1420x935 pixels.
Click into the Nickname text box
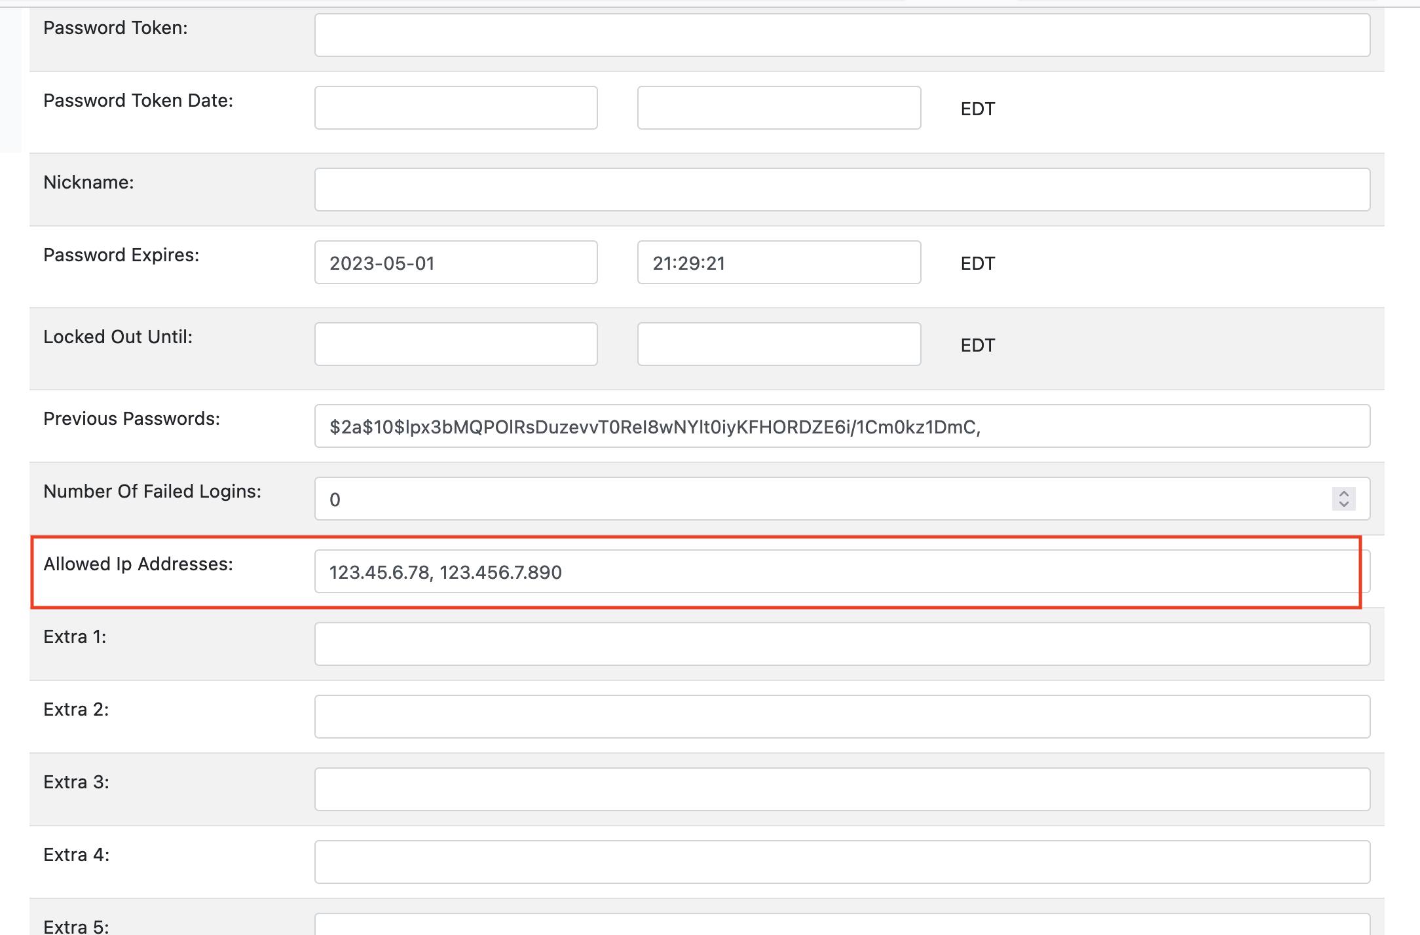842,190
